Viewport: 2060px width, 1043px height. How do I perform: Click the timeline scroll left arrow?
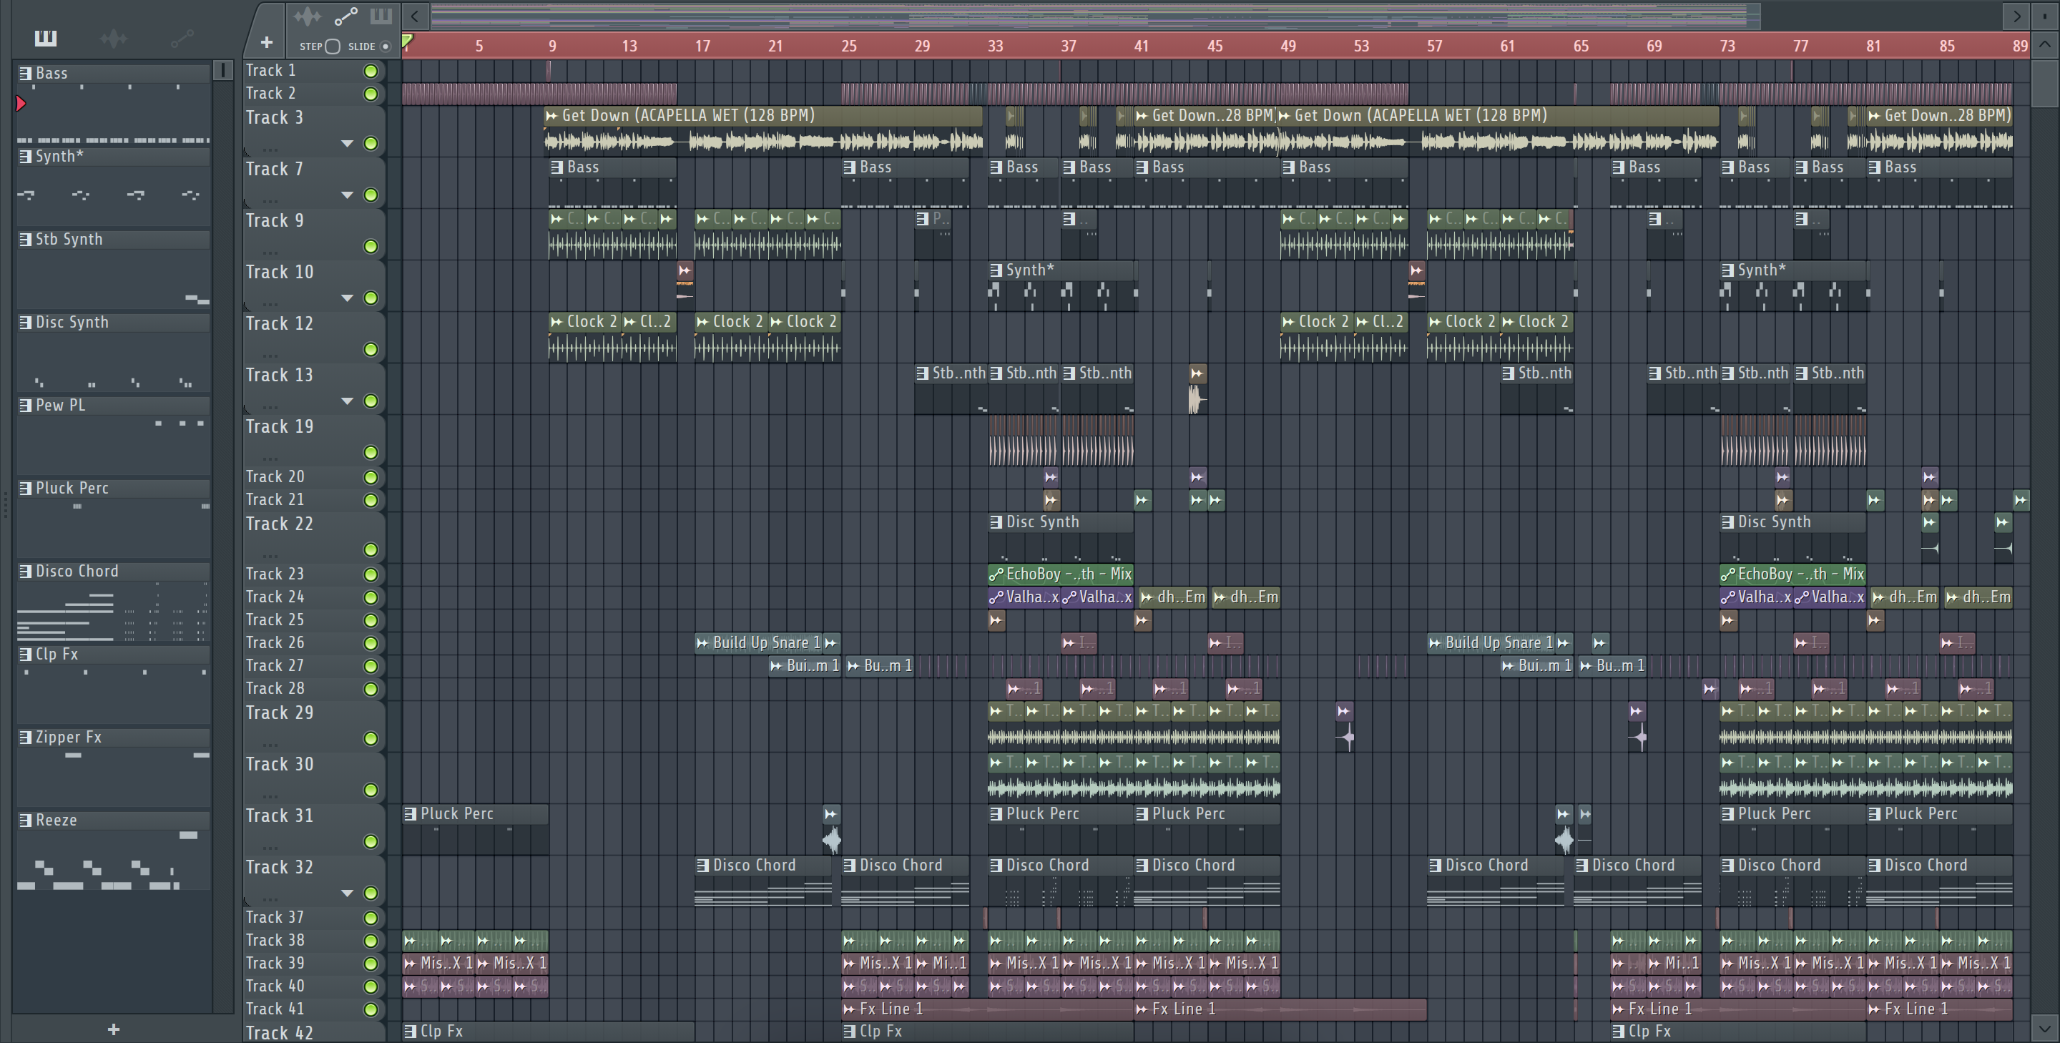coord(414,15)
